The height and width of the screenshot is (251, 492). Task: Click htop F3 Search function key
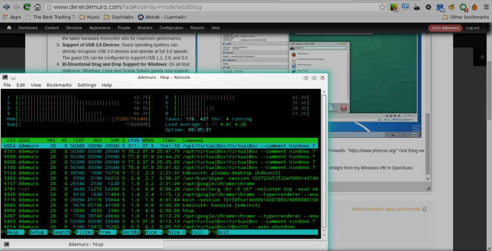coord(59,232)
